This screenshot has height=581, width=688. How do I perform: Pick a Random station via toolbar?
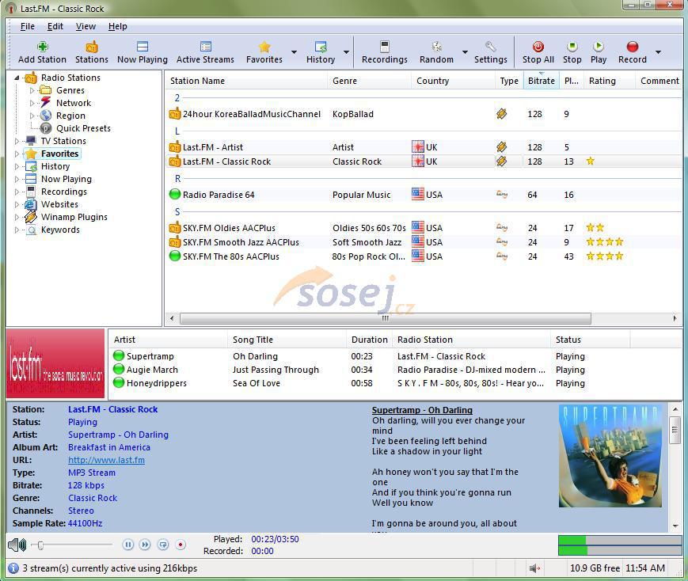pyautogui.click(x=436, y=53)
